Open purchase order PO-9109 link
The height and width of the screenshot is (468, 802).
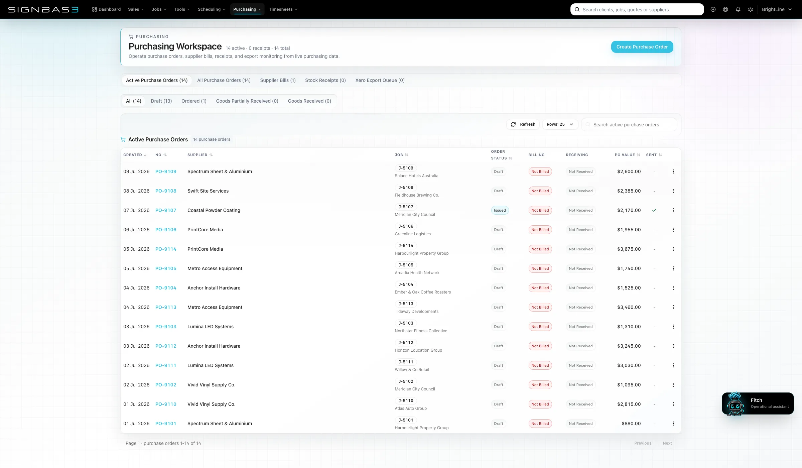point(166,171)
